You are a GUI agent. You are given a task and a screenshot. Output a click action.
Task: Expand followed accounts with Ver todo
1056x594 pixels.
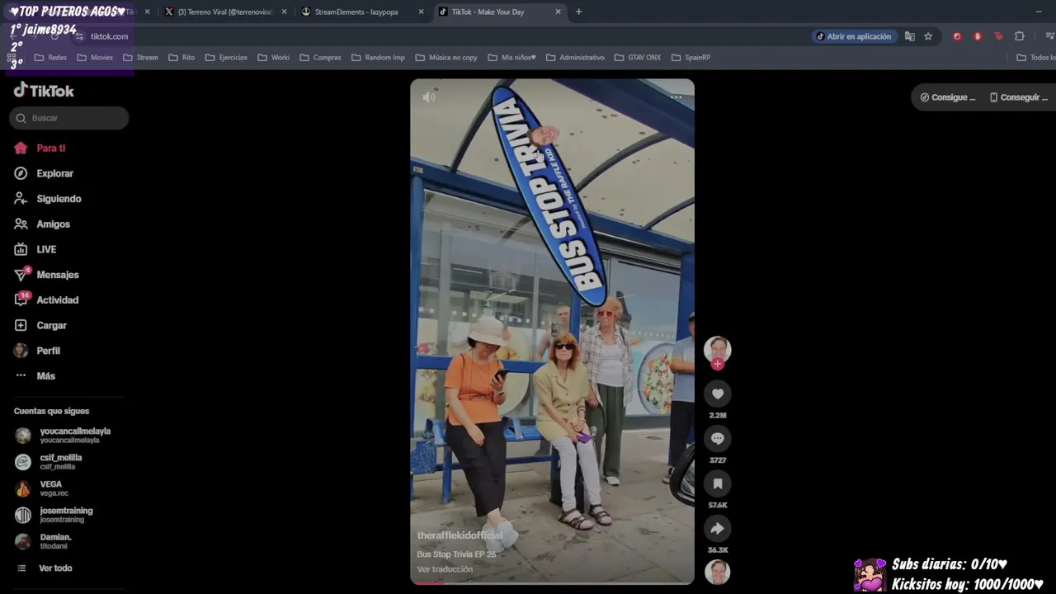[44, 568]
